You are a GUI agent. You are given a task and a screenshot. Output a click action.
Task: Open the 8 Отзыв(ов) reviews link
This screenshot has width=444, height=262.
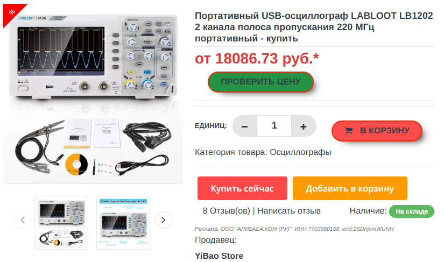[226, 211]
